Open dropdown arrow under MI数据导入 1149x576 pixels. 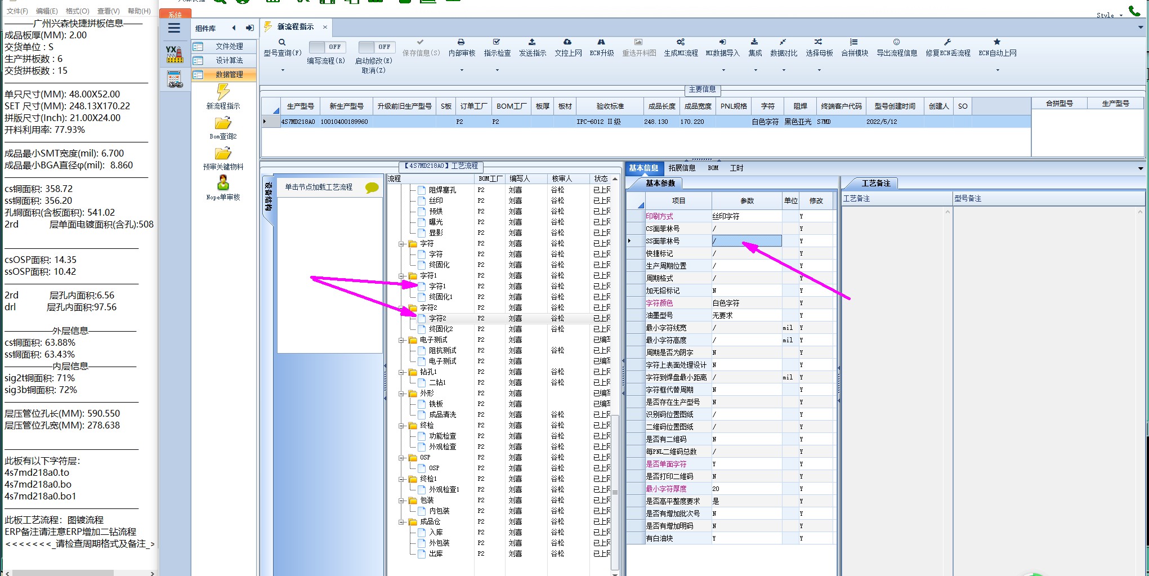coord(723,70)
